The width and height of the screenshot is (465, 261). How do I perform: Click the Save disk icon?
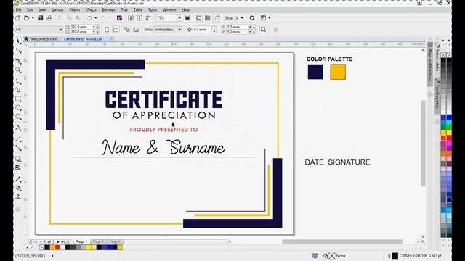[x=41, y=18]
